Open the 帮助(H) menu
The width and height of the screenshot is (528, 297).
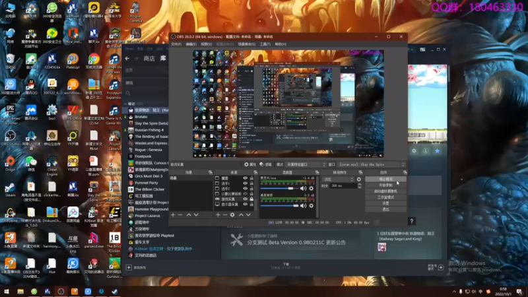(280, 44)
